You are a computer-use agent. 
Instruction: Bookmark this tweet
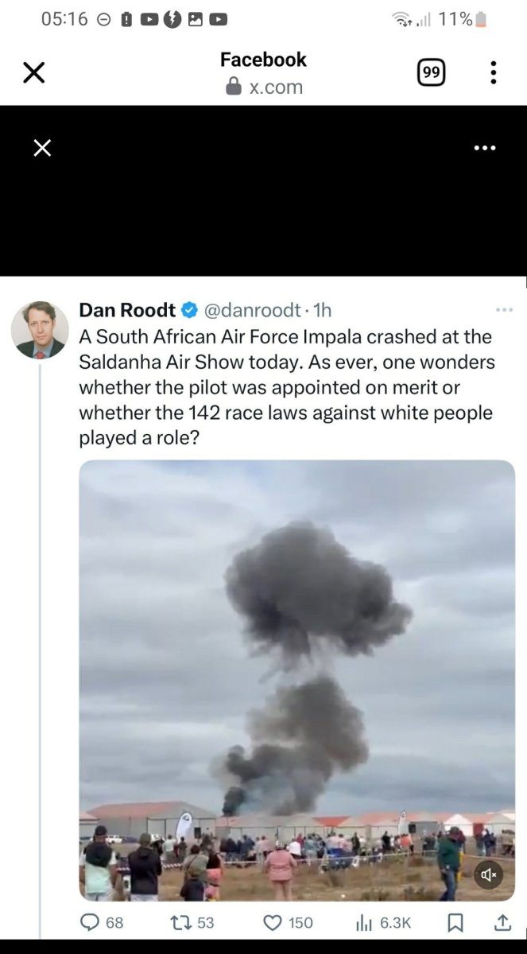tap(455, 922)
